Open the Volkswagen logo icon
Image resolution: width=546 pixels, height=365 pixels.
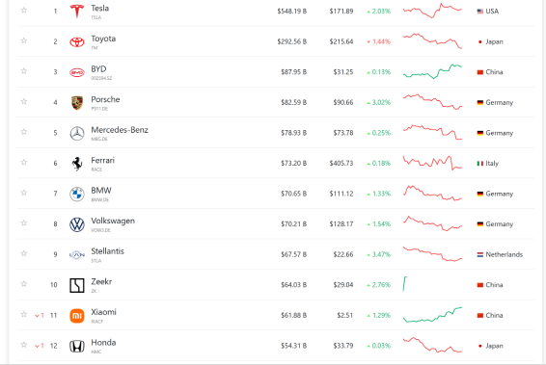[x=77, y=224]
